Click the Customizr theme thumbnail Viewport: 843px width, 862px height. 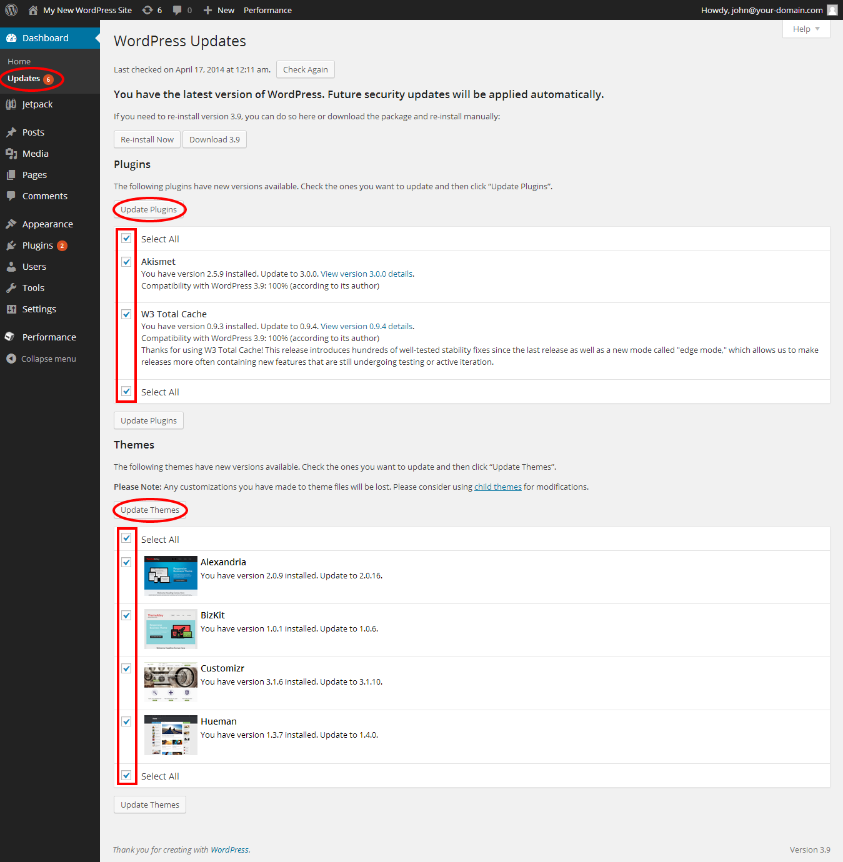[x=171, y=682]
